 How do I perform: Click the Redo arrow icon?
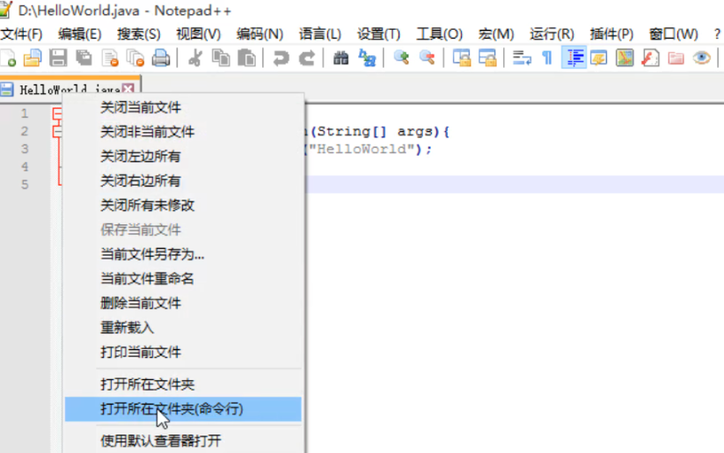pyautogui.click(x=307, y=58)
